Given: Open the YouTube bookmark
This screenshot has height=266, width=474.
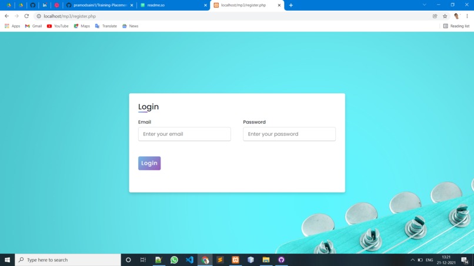Looking at the screenshot, I should [58, 26].
